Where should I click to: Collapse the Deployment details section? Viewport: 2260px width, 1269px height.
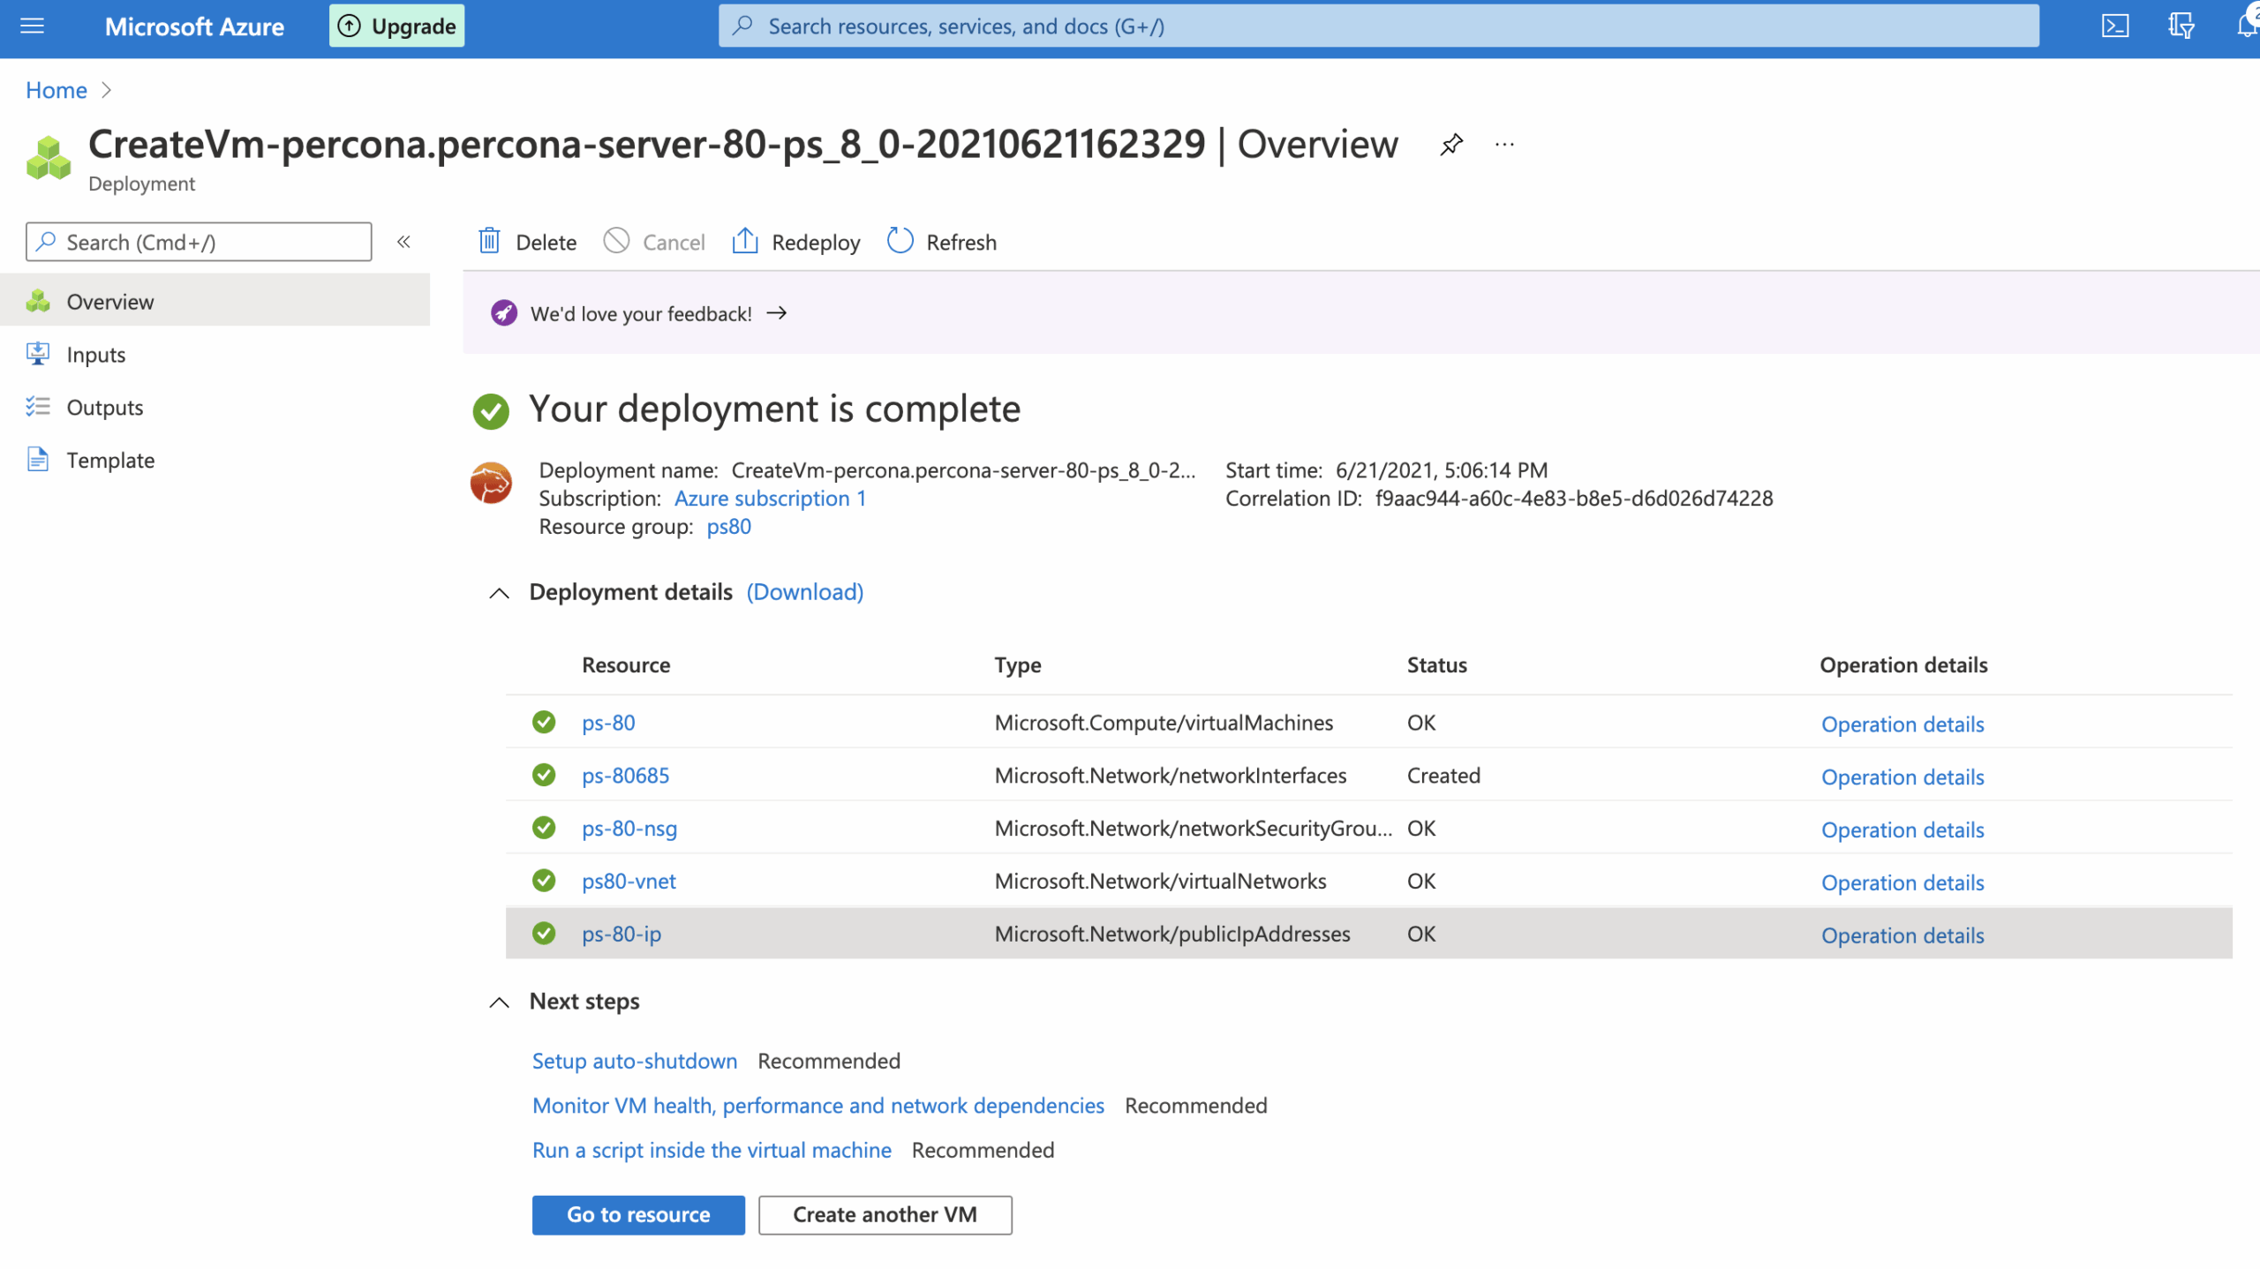point(499,593)
